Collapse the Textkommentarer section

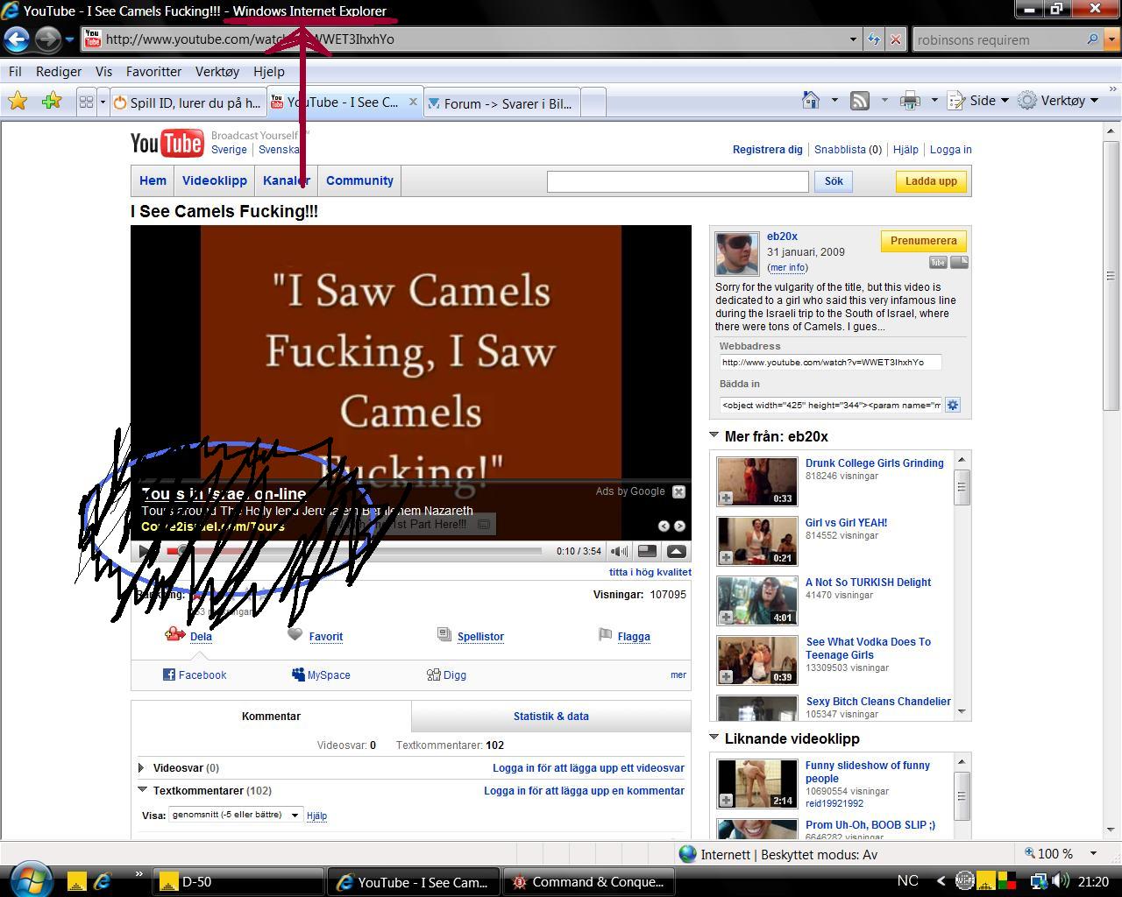point(142,789)
